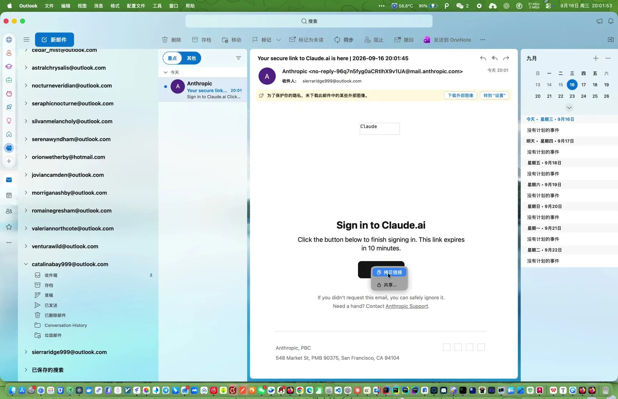Open the 文件 menu in menu bar
The height and width of the screenshot is (399, 618).
tap(49, 6)
